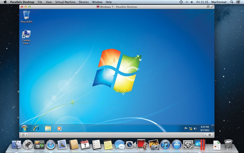Open the Apple menu
Screen dimensions: 244x153
[x=5, y=2]
